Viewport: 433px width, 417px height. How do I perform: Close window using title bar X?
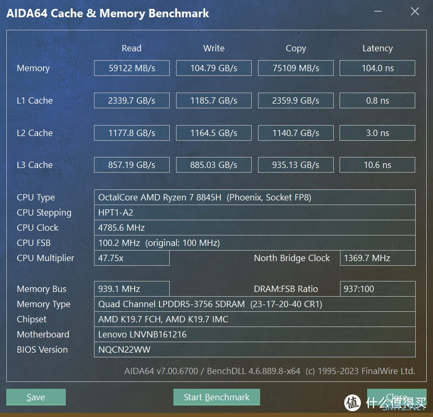[415, 12]
